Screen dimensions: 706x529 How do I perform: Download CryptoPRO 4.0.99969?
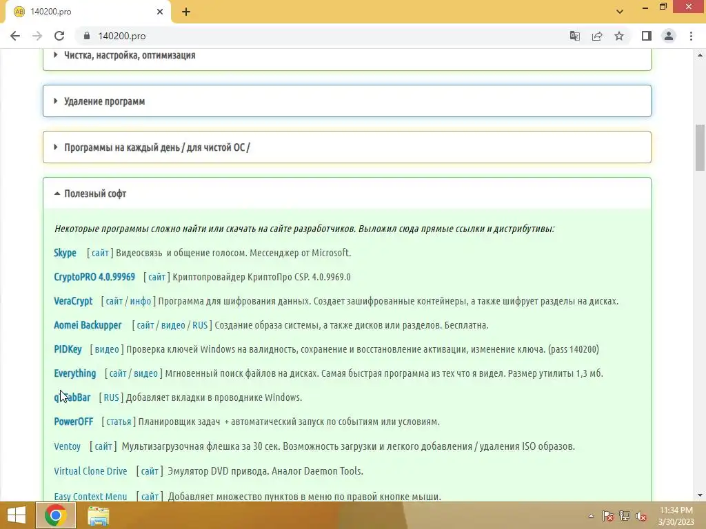click(94, 277)
